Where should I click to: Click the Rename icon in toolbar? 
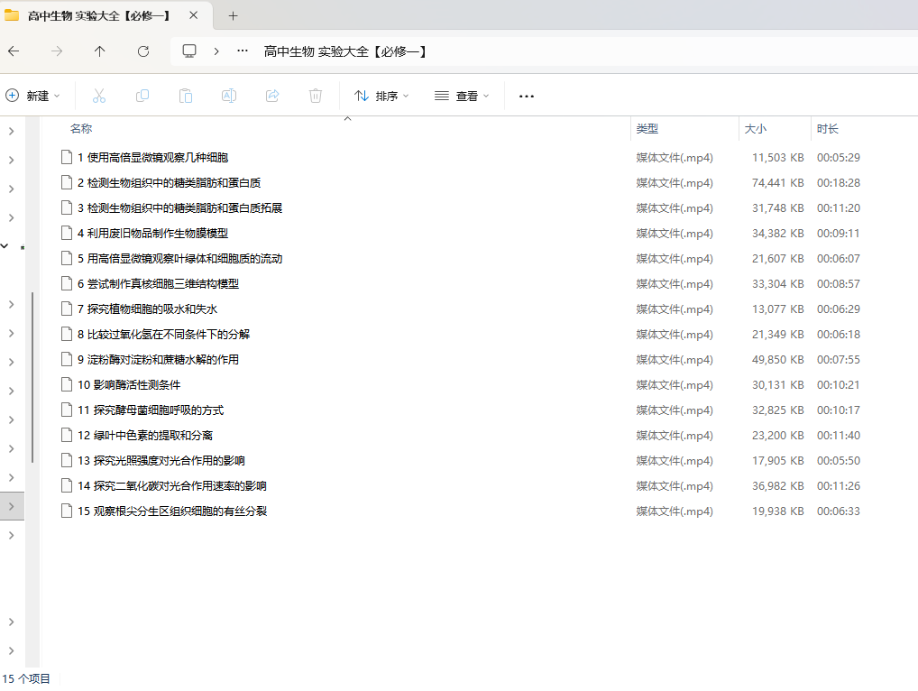pos(229,96)
